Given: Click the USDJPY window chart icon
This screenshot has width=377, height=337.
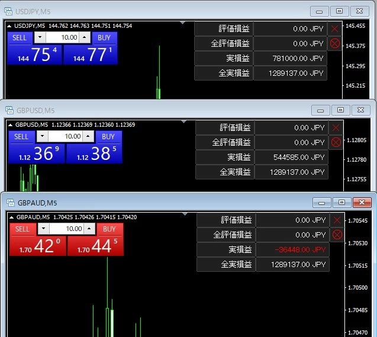Looking at the screenshot, I should tap(8, 11).
